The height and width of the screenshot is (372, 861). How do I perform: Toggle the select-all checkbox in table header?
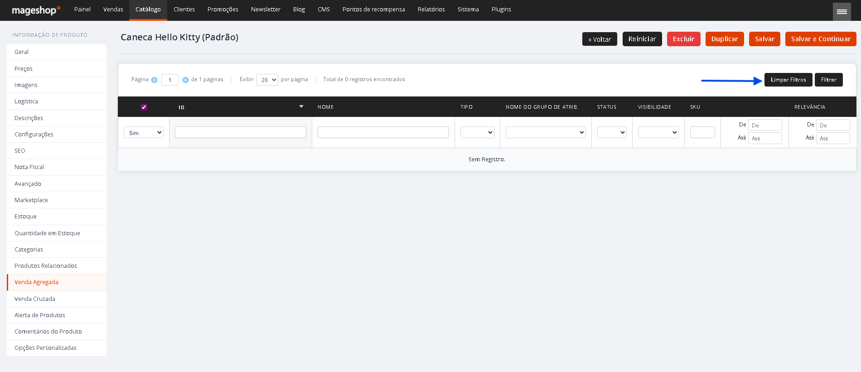tap(144, 107)
